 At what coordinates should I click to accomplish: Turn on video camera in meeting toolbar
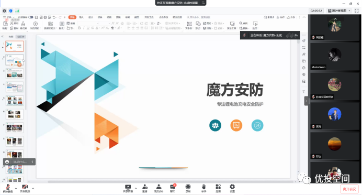point(25,188)
